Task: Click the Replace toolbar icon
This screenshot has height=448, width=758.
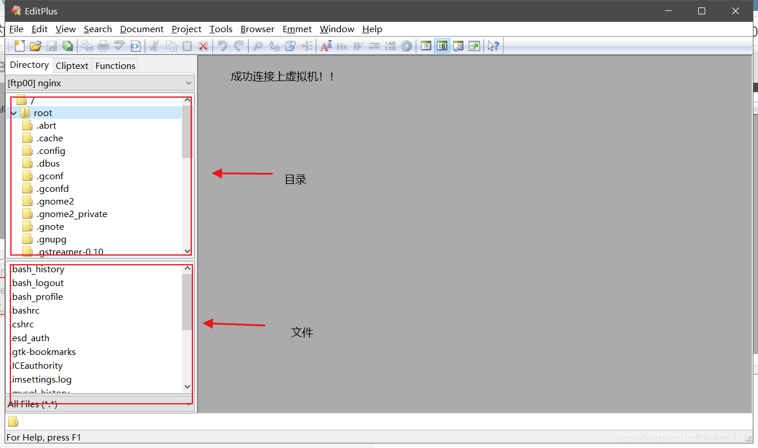Action: 274,46
